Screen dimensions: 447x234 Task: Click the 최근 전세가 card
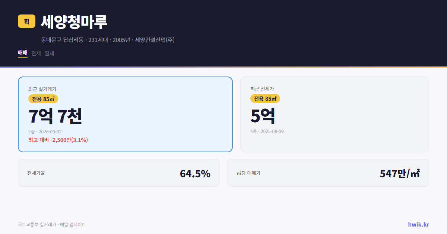pos(335,114)
